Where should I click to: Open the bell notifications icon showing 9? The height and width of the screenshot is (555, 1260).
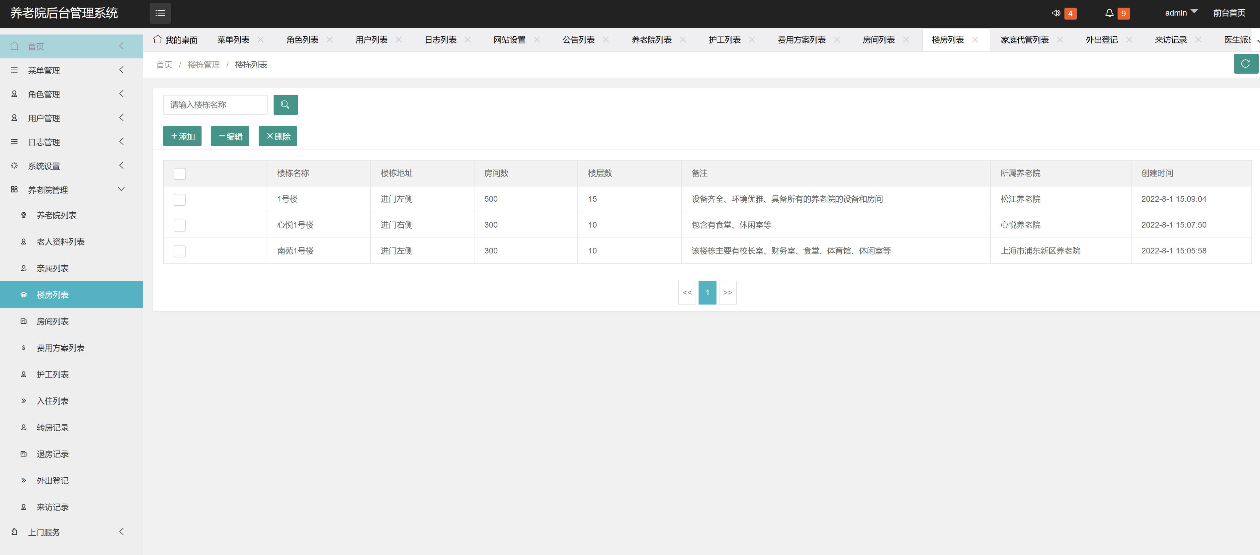coord(1109,13)
